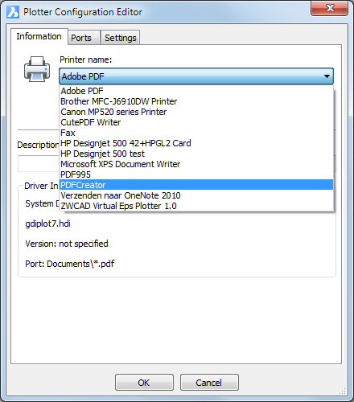Pick HP Designjet 500 test
Image resolution: width=354 pixels, height=402 pixels.
coord(196,154)
